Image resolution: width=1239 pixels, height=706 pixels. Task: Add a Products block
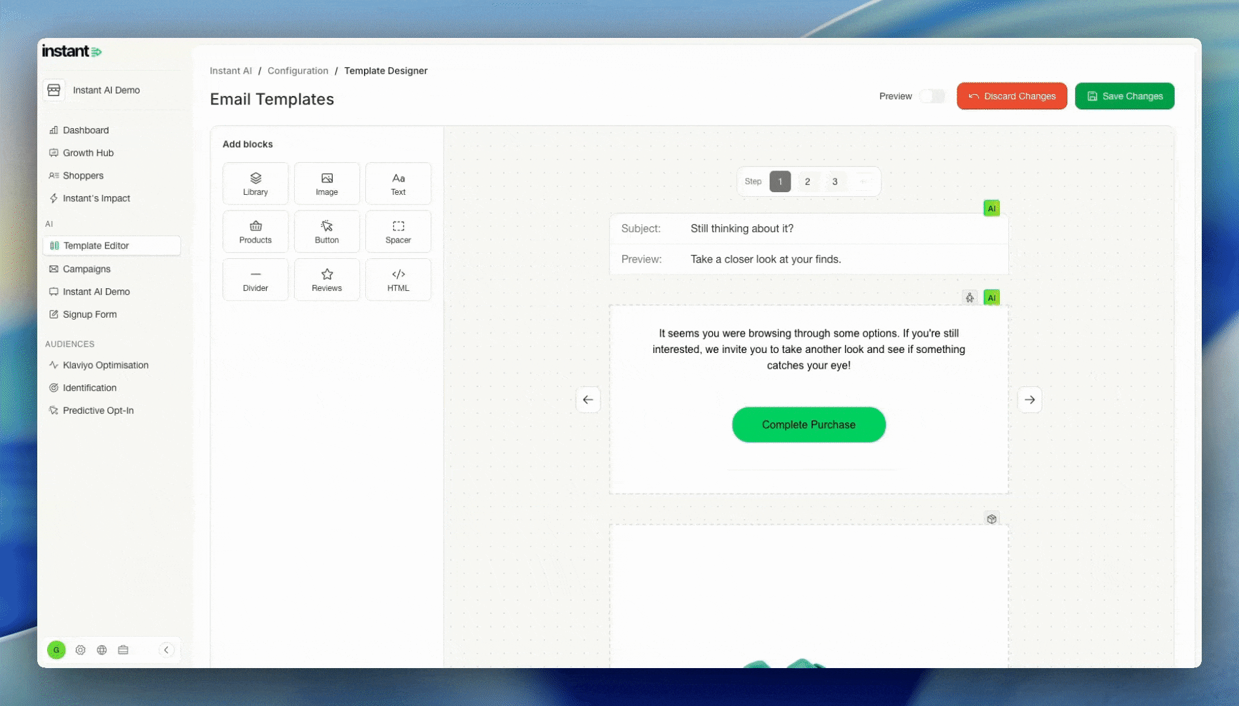point(255,232)
